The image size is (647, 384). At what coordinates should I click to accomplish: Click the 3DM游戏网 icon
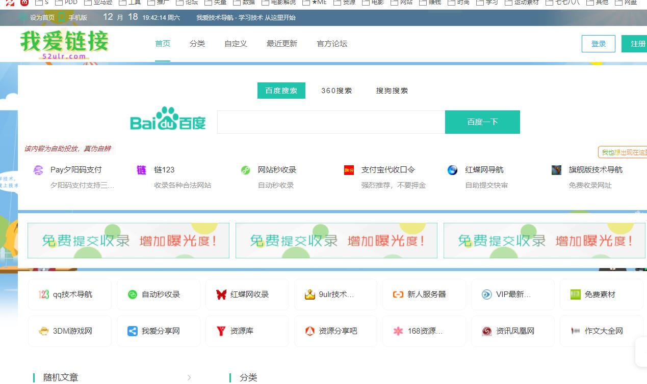44,331
